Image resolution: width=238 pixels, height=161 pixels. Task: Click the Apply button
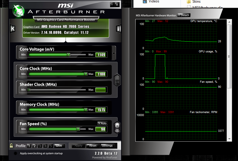pos(78,146)
